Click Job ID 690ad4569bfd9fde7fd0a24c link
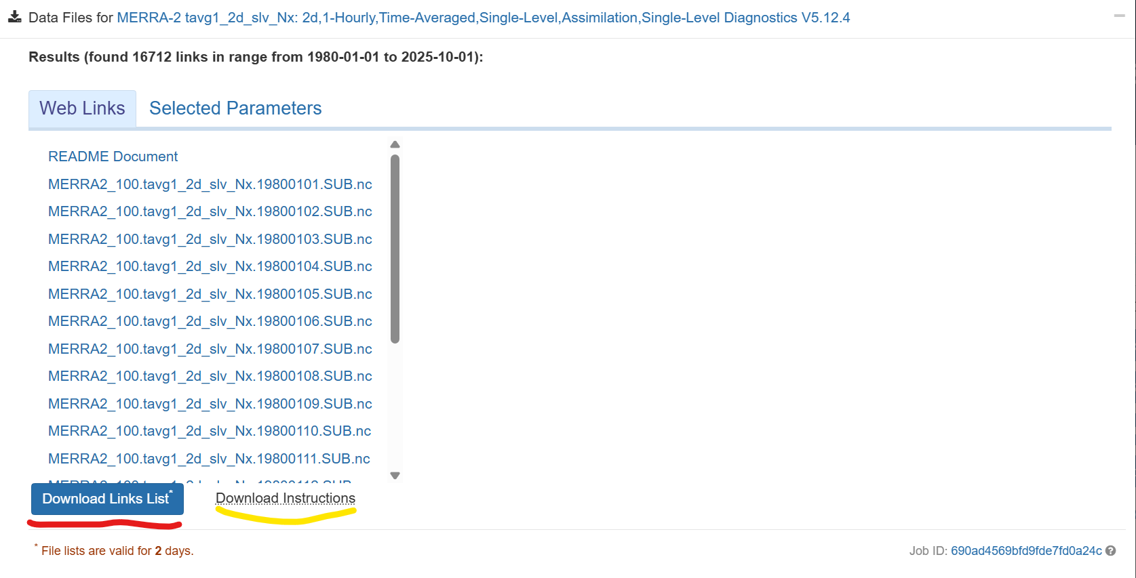The image size is (1136, 578). click(1026, 551)
